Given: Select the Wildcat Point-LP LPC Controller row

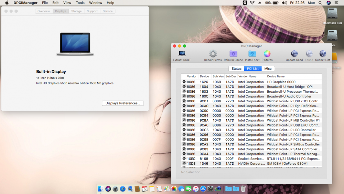Looking at the screenshot, I should (x=251, y=130).
